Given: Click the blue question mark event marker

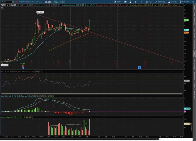Looking at the screenshot, I should point(140,67).
